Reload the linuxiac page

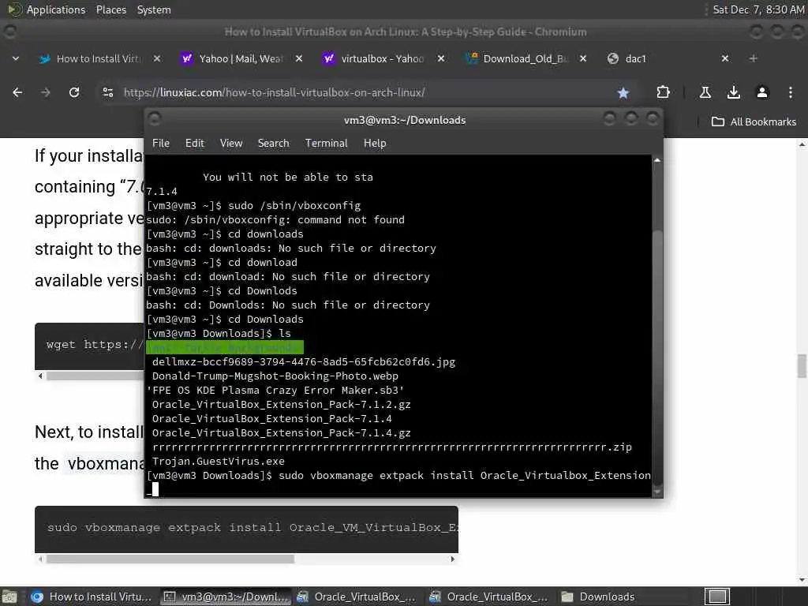click(x=74, y=92)
